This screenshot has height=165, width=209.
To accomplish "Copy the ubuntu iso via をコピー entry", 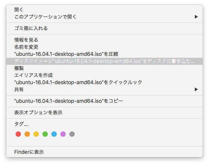I will [x=104, y=101].
